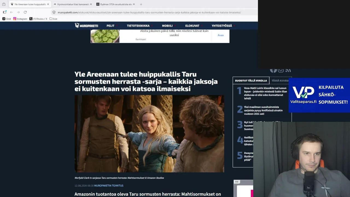This screenshot has width=350, height=197.
Task: Expand the ELOKUVAT dropdown arrow
Action: 202,26
